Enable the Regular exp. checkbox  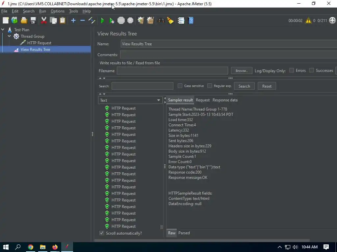[x=210, y=86]
